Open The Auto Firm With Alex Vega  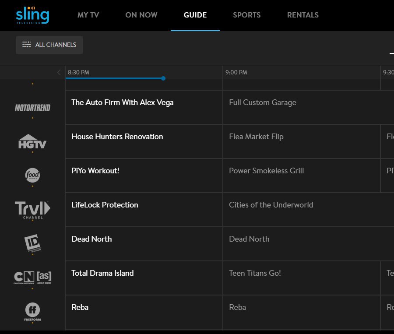tap(123, 102)
